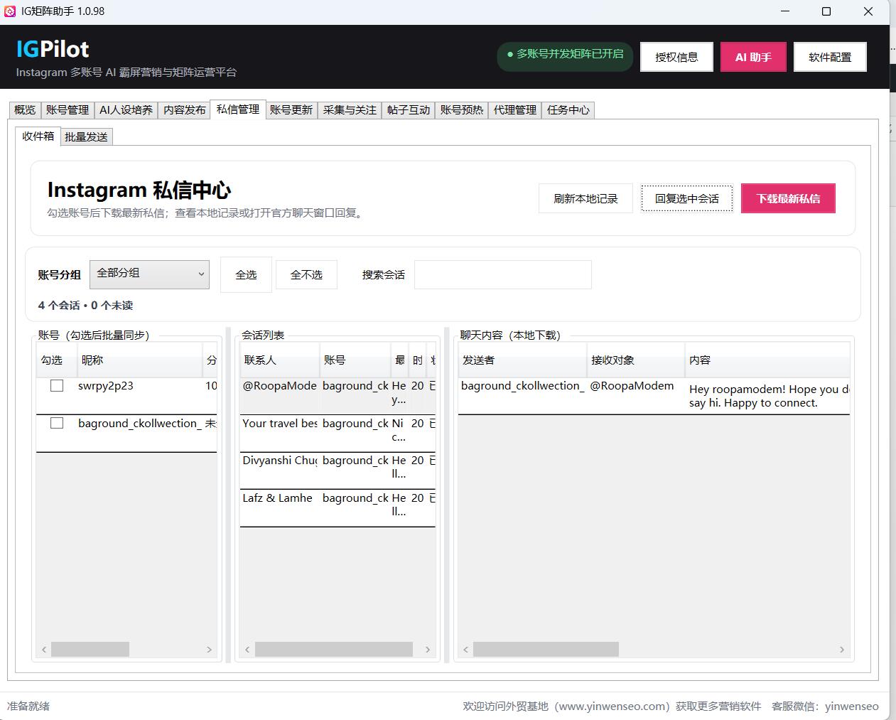Click 回复选中会话 button
Viewport: 896px width, 720px height.
687,198
